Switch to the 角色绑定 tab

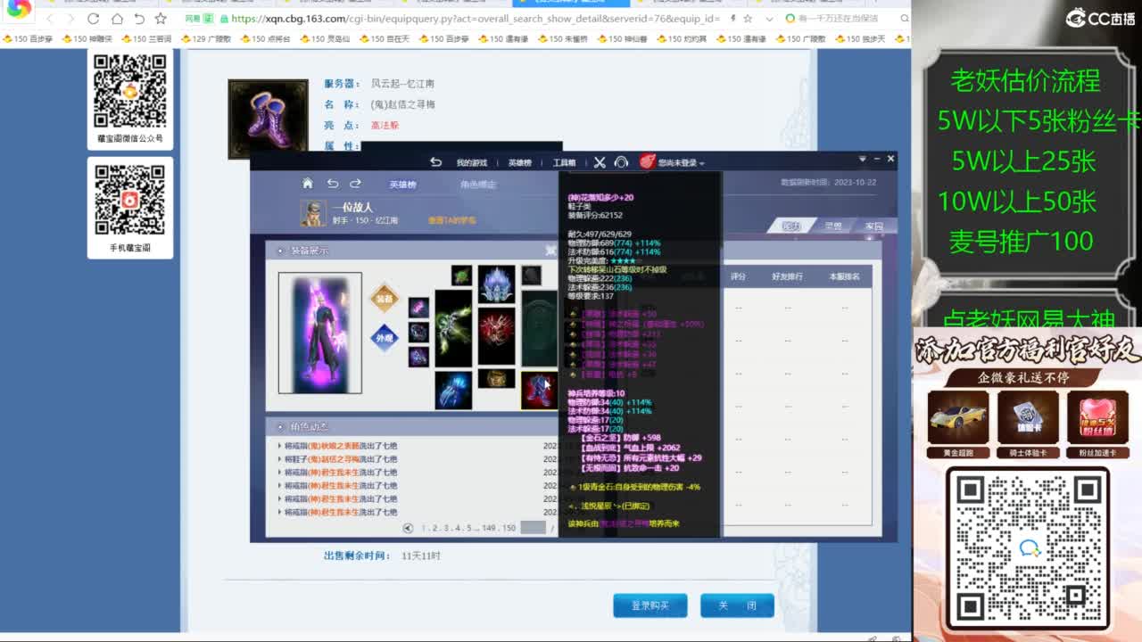coord(478,185)
